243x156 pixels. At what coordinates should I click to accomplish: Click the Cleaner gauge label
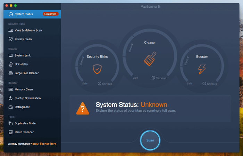(150, 43)
